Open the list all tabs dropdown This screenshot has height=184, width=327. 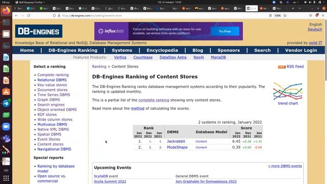300,8
